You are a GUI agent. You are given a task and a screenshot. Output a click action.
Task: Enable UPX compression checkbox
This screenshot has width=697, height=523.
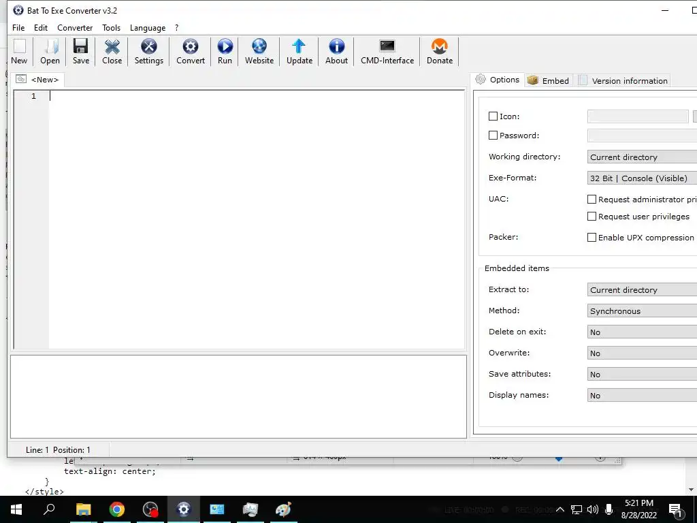tap(591, 238)
